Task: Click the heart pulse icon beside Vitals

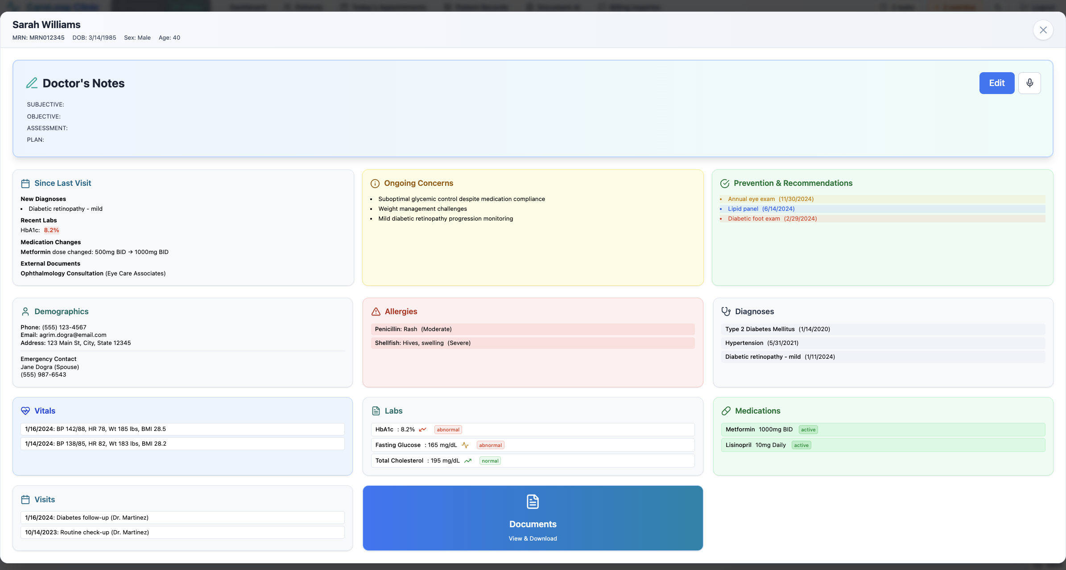Action: pos(25,411)
